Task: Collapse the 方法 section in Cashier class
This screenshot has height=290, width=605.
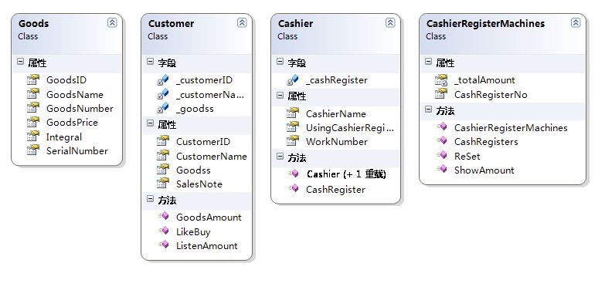Action: click(x=280, y=157)
